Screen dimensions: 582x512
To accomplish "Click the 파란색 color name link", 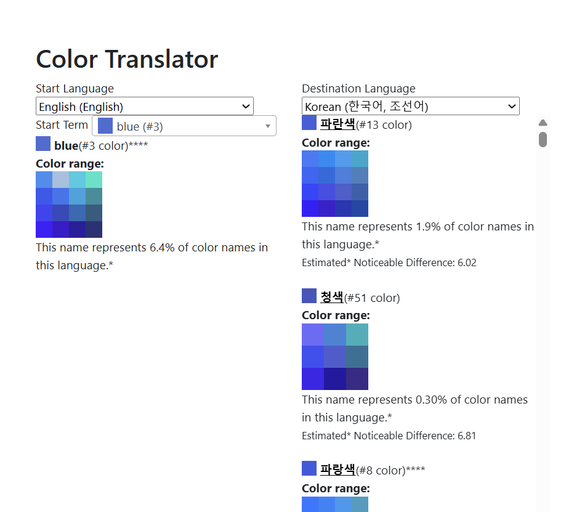I will [x=337, y=124].
